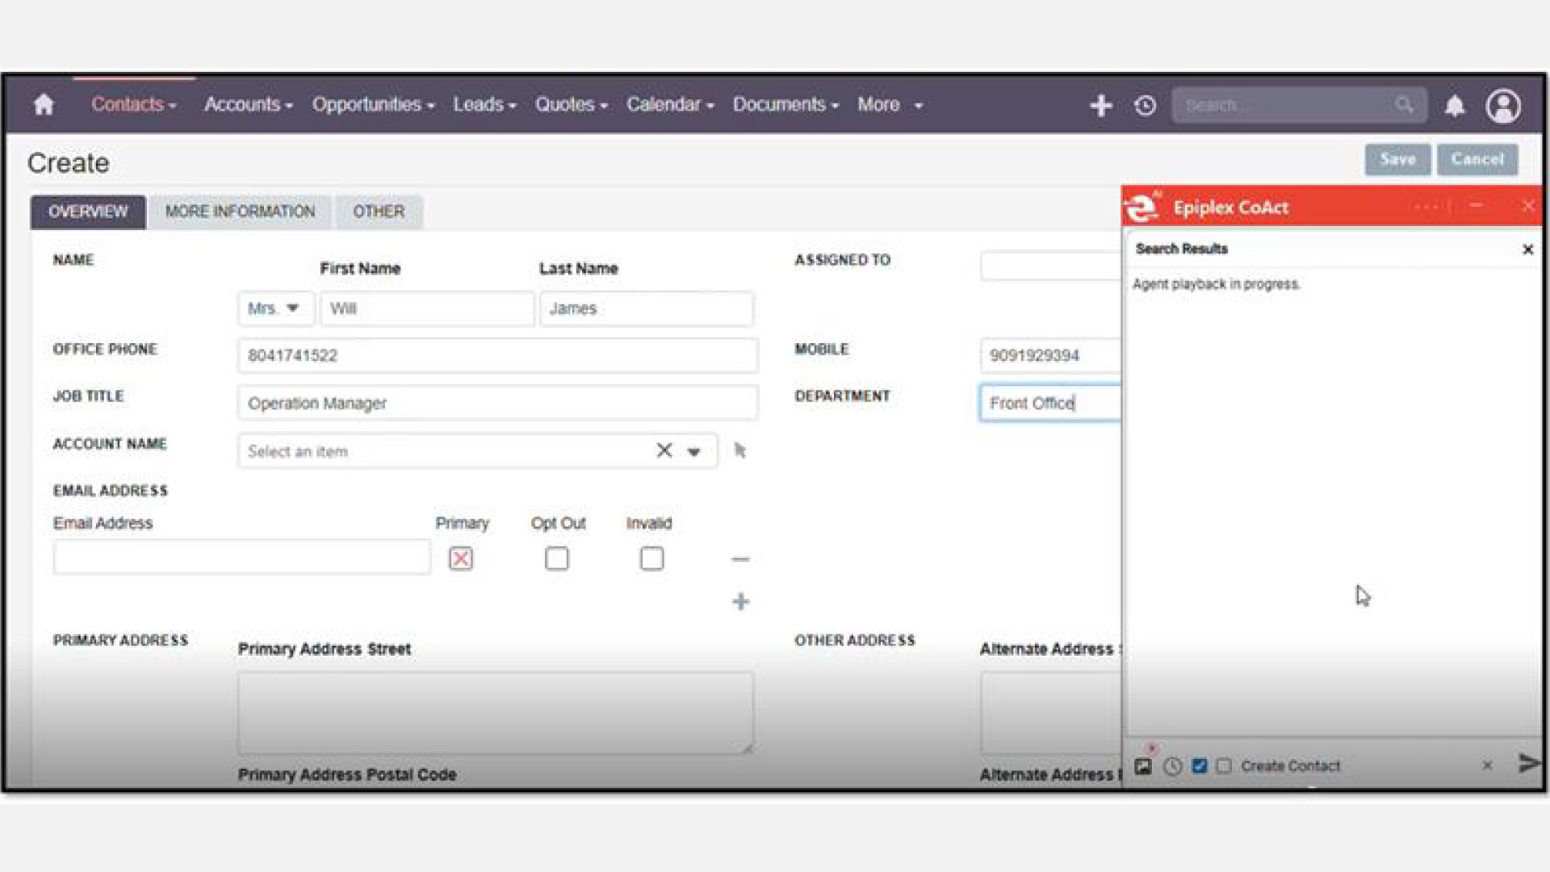Open the Opportunities menu dropdown
Image resolution: width=1550 pixels, height=872 pixels.
pos(373,105)
